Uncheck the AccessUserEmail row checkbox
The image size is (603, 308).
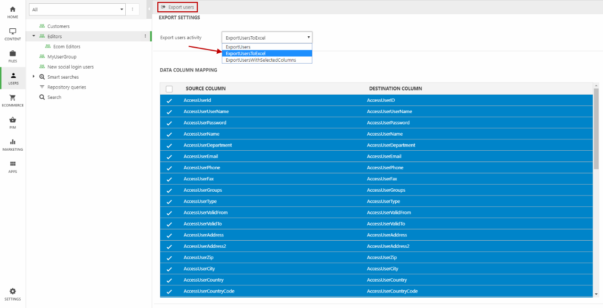coord(169,157)
